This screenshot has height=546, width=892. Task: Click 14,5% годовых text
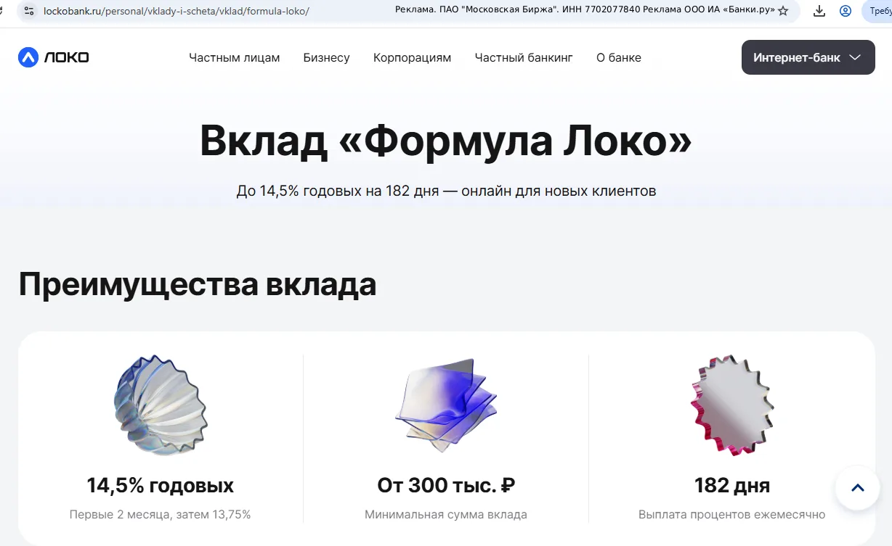tap(160, 485)
